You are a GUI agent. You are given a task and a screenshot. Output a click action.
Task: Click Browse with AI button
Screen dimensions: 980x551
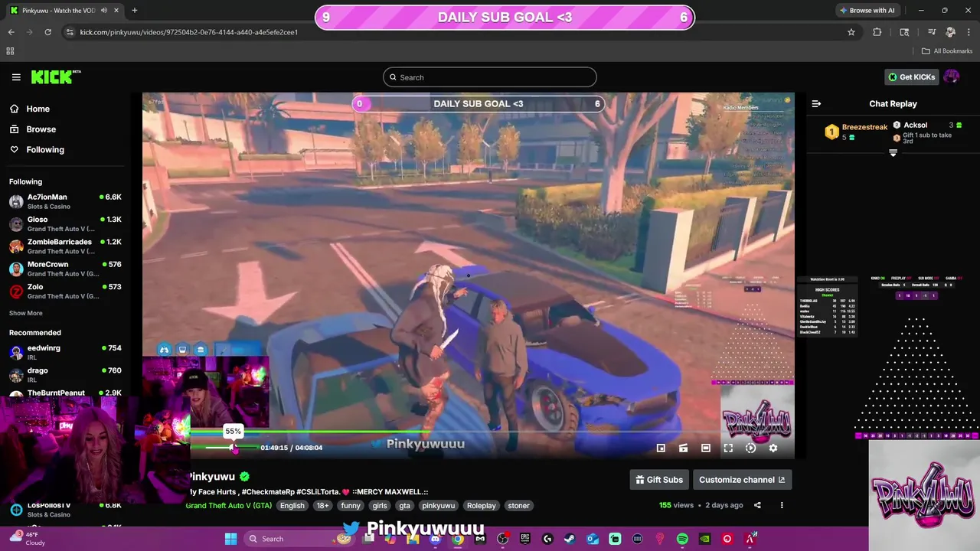tap(867, 11)
